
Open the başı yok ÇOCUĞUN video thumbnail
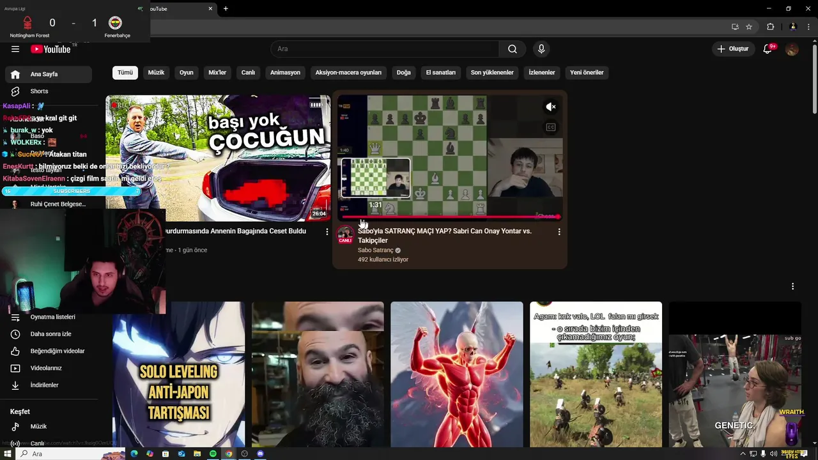(x=218, y=158)
